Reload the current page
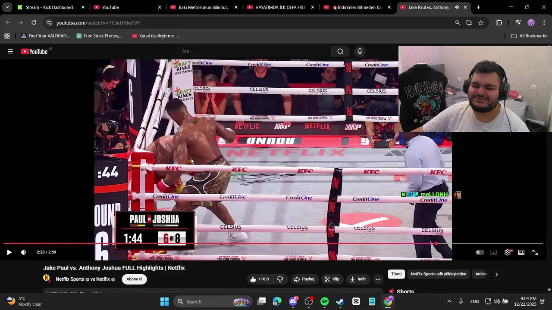 tap(34, 22)
